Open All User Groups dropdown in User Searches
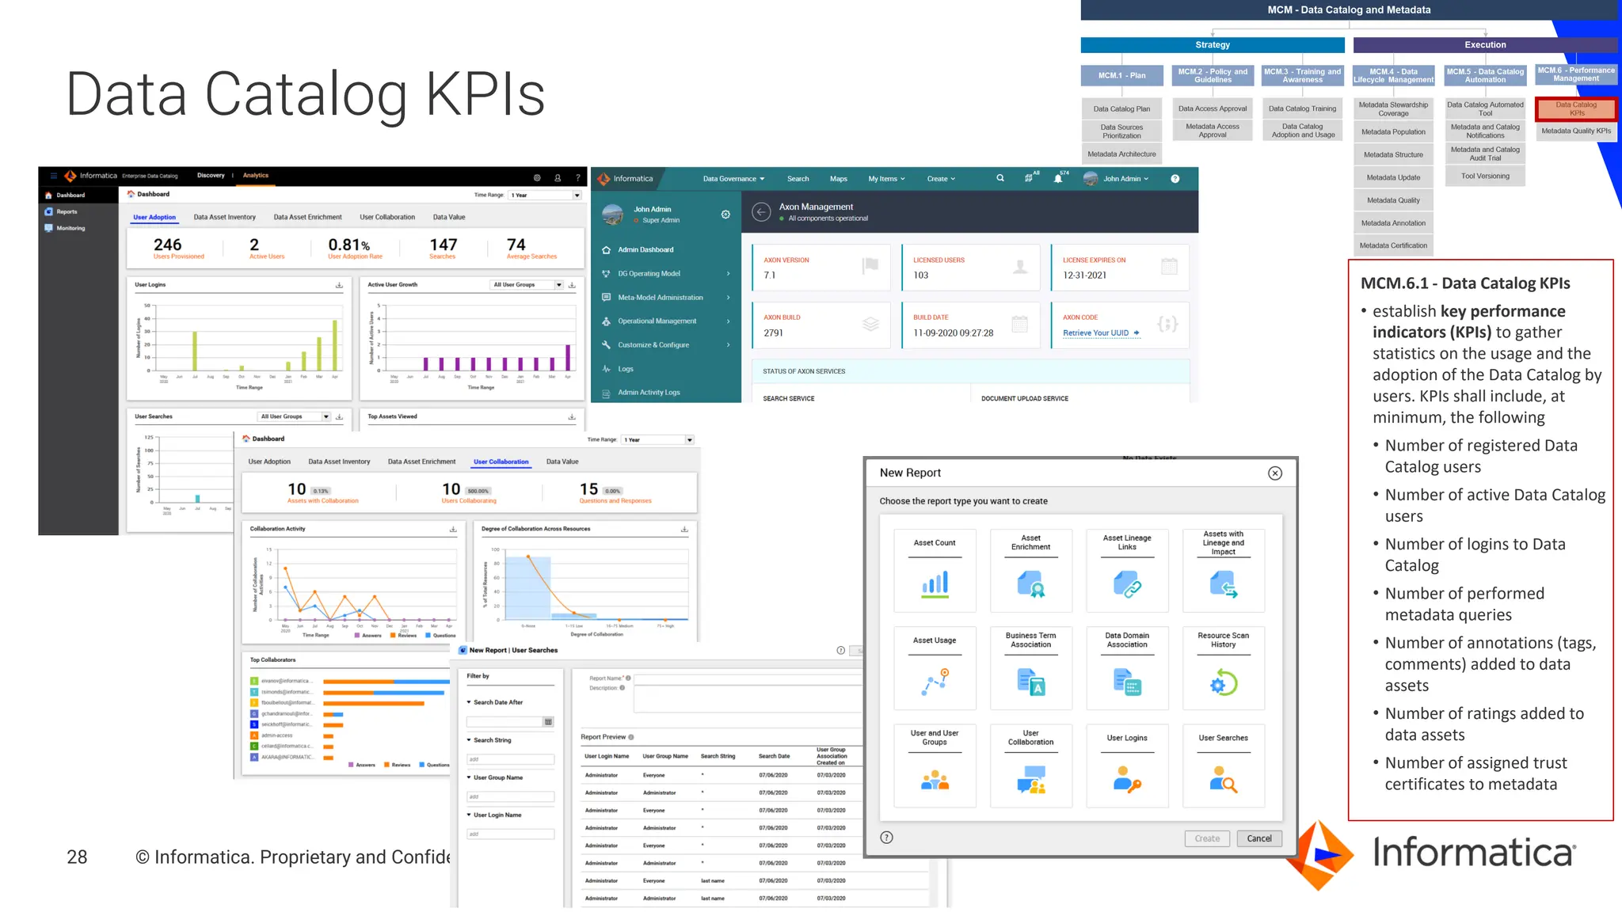 [x=295, y=416]
